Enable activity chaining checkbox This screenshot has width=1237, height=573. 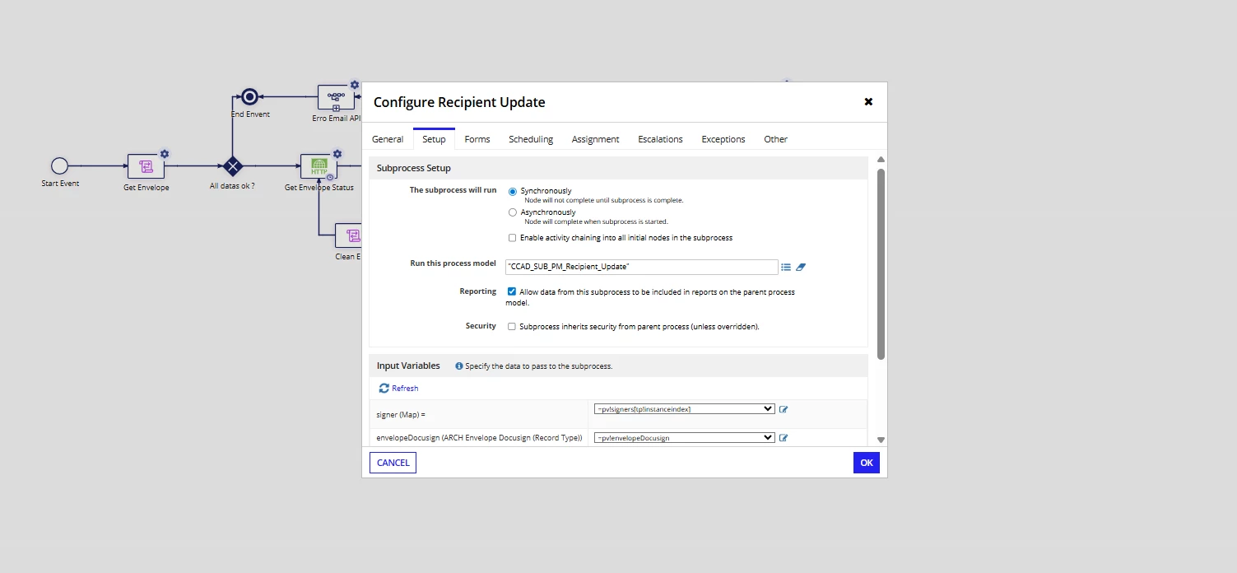point(512,238)
